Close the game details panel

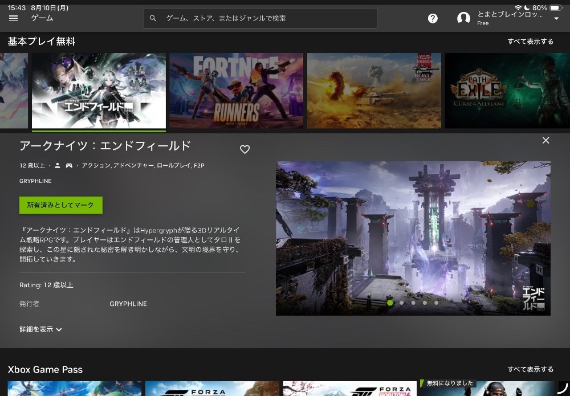pos(545,140)
